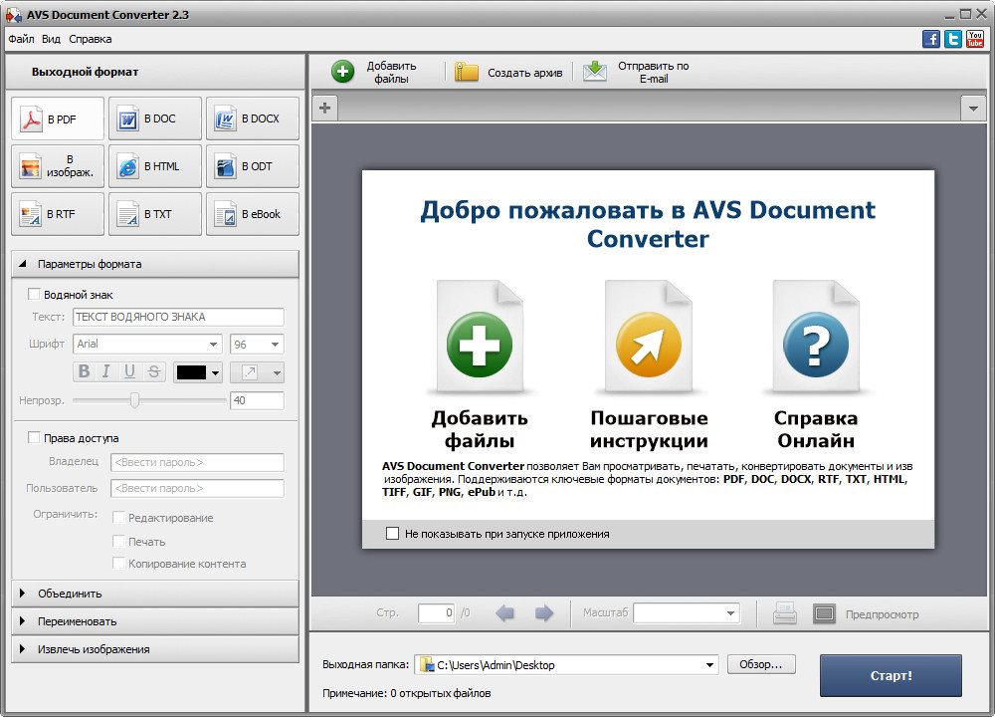Click the green Add Files toolbar icon
995x717 pixels.
tap(342, 72)
